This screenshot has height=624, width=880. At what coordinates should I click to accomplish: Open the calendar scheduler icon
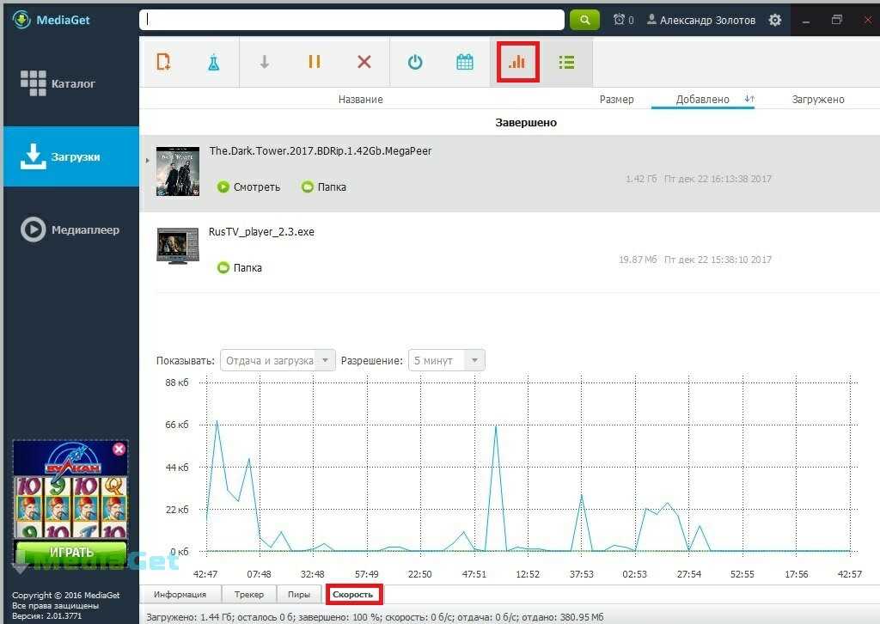coord(465,62)
